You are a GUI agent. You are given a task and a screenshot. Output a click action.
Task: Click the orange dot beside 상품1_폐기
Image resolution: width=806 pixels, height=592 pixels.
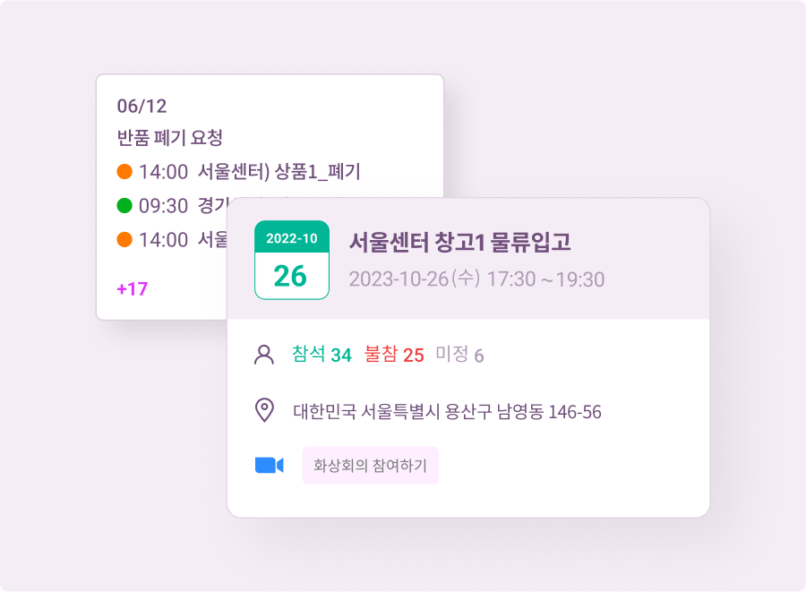click(x=124, y=171)
